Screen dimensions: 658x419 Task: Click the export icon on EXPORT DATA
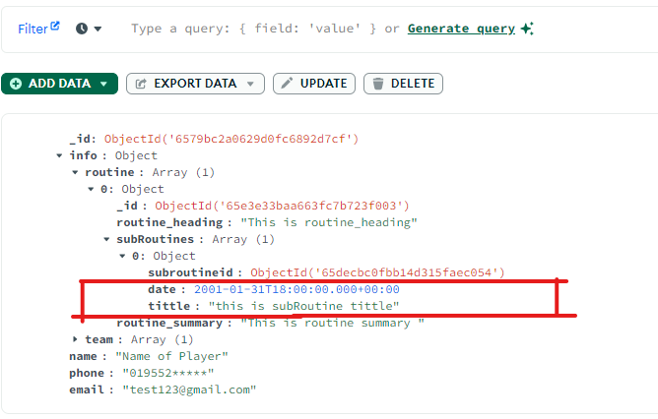140,84
